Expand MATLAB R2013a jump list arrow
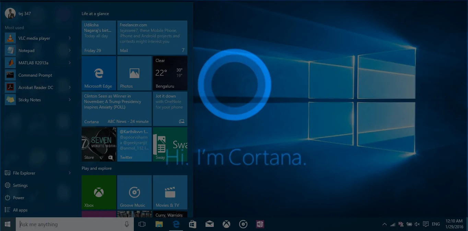The width and height of the screenshot is (468, 231). (x=70, y=63)
